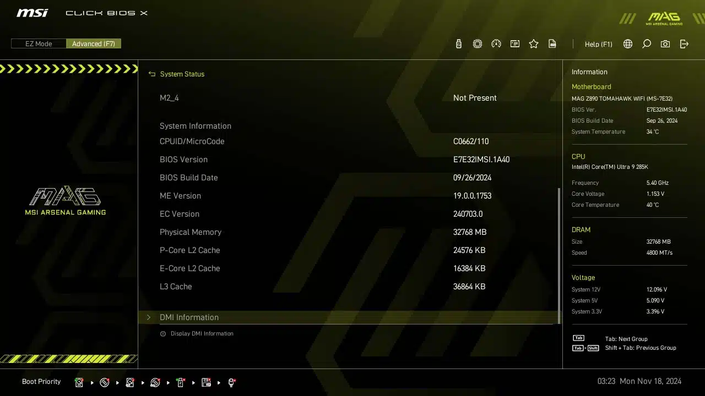Switch to EZ Mode tab
Image resolution: width=705 pixels, height=396 pixels.
pyautogui.click(x=39, y=43)
